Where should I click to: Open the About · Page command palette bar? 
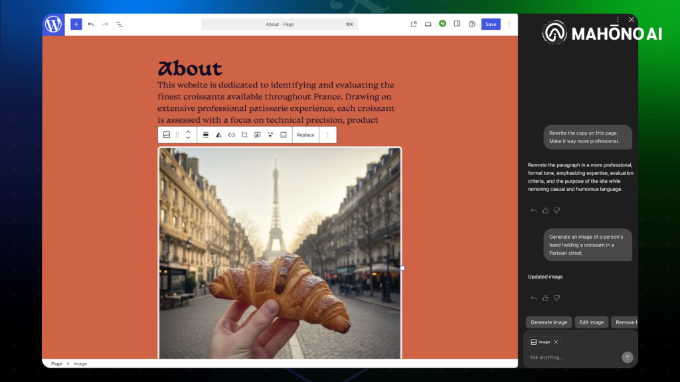280,25
